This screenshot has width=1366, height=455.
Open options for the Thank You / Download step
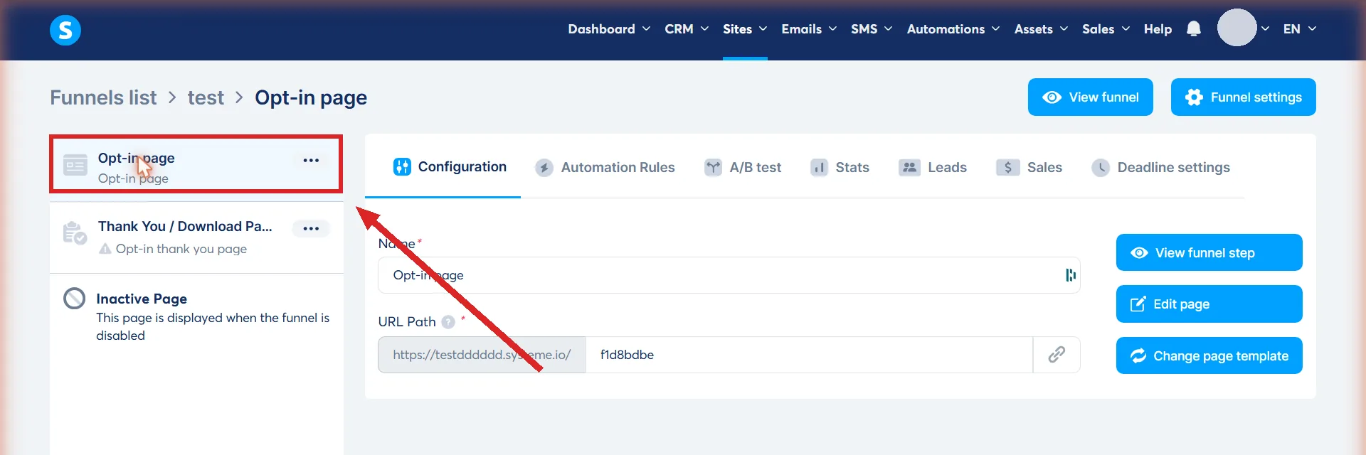pos(311,228)
